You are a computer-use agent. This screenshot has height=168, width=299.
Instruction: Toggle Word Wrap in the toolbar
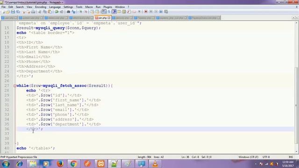point(104,12)
